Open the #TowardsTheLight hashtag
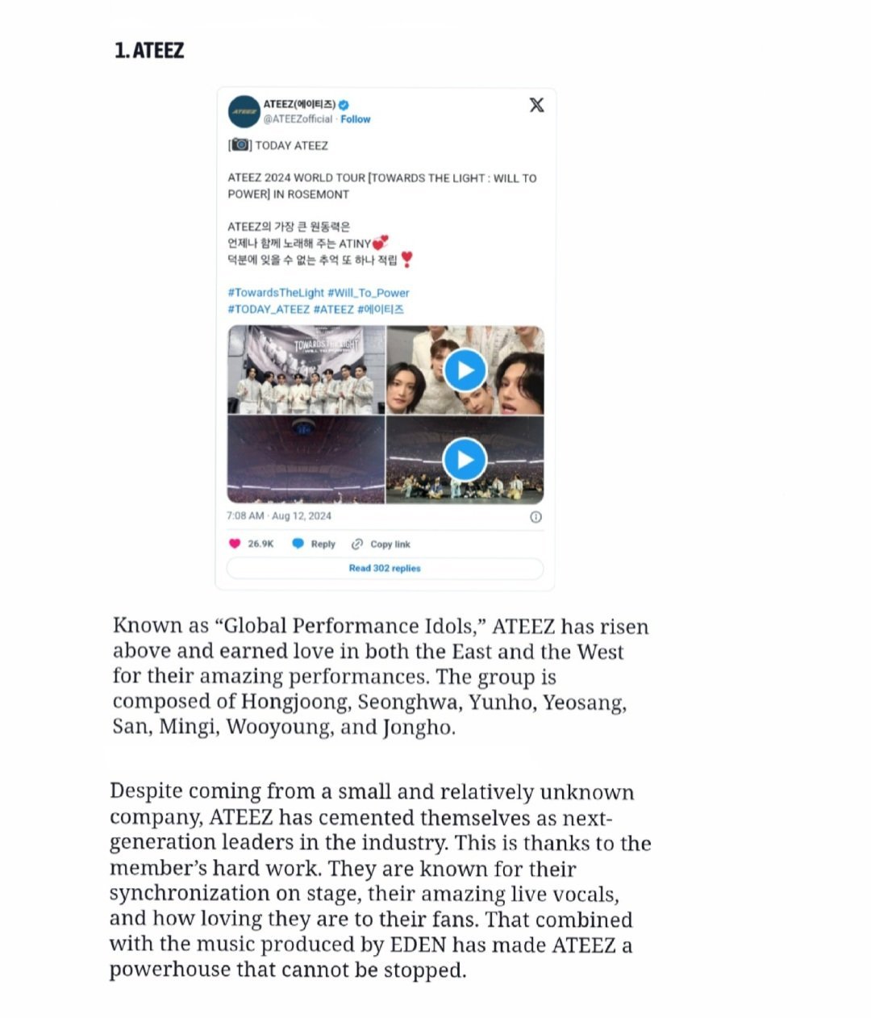871x1018 pixels. pyautogui.click(x=276, y=293)
